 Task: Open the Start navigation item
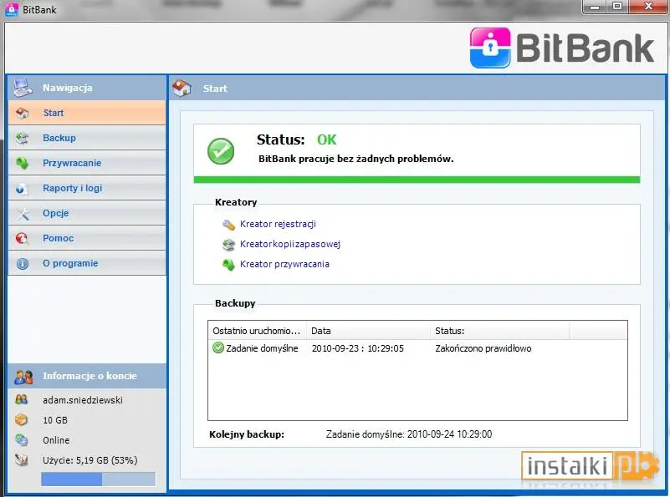(x=87, y=113)
